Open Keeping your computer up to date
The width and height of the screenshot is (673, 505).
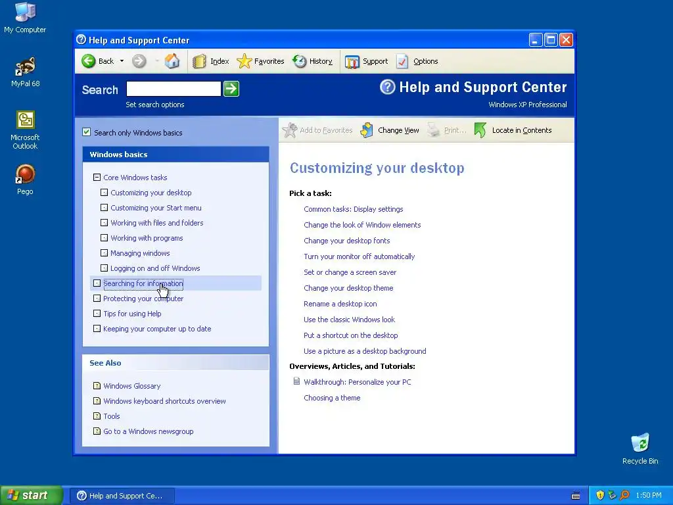157,329
